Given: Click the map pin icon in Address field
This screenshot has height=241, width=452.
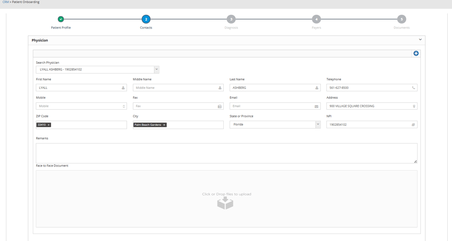Looking at the screenshot, I should [414, 106].
